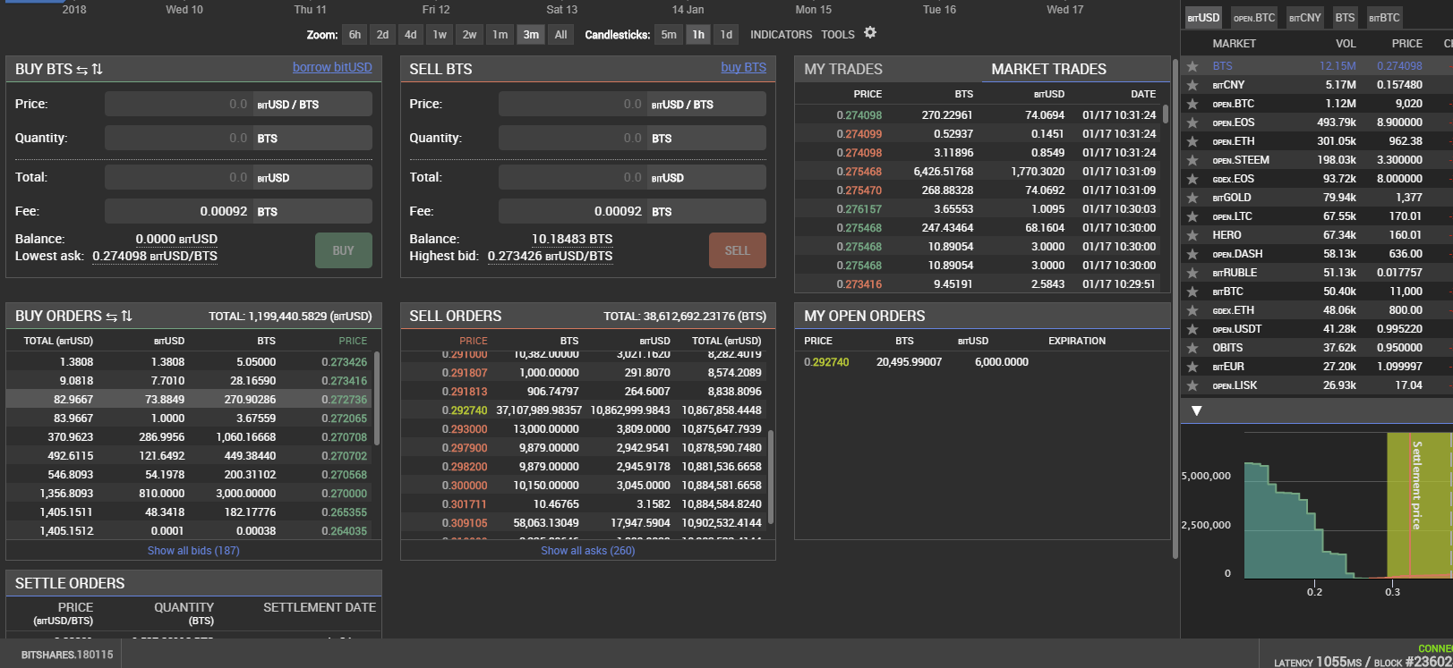Expand Show all bids (187)
1453x668 pixels.
click(193, 551)
